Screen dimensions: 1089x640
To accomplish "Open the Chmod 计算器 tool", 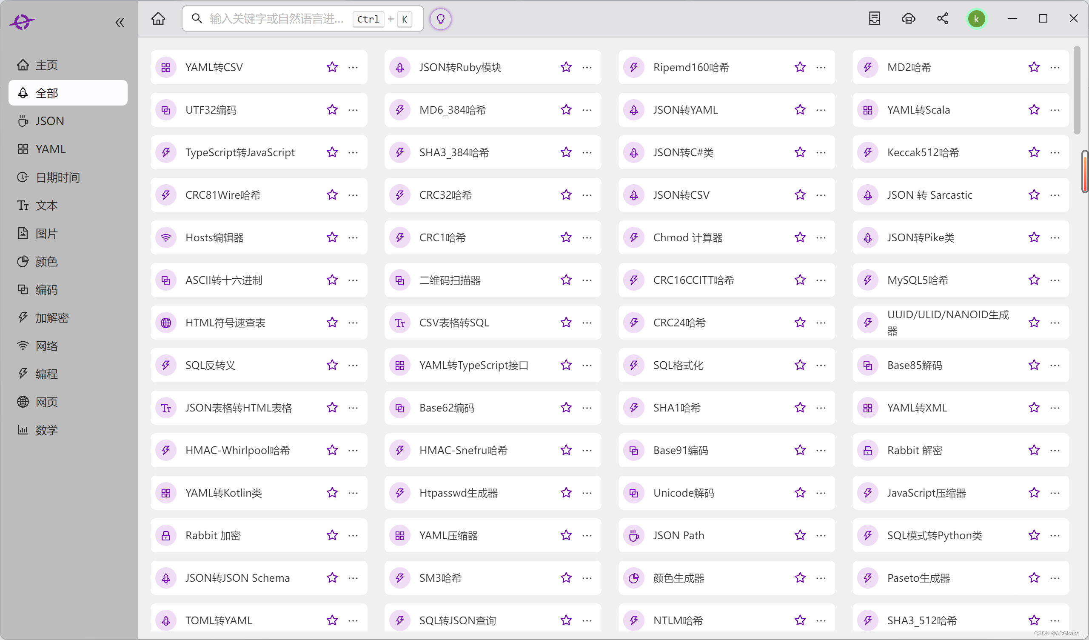I will [x=687, y=237].
